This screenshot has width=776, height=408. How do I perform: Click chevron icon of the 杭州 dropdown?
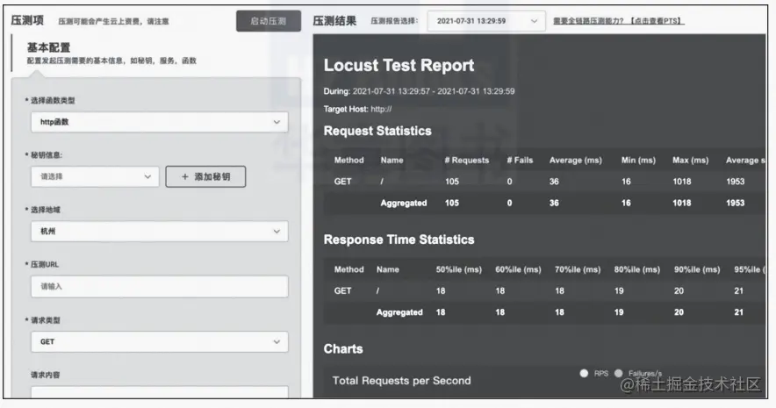(277, 232)
